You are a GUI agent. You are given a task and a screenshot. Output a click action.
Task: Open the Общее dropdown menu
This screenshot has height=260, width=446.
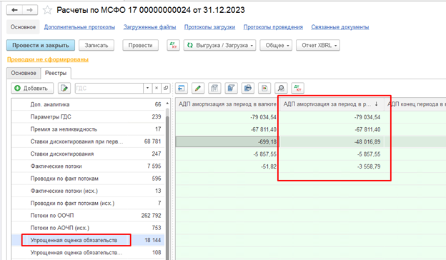[x=276, y=45]
